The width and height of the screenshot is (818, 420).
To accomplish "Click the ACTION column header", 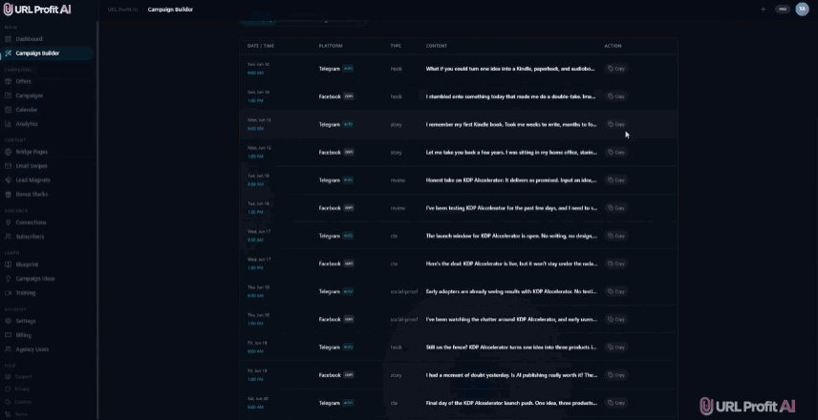I will pos(613,46).
